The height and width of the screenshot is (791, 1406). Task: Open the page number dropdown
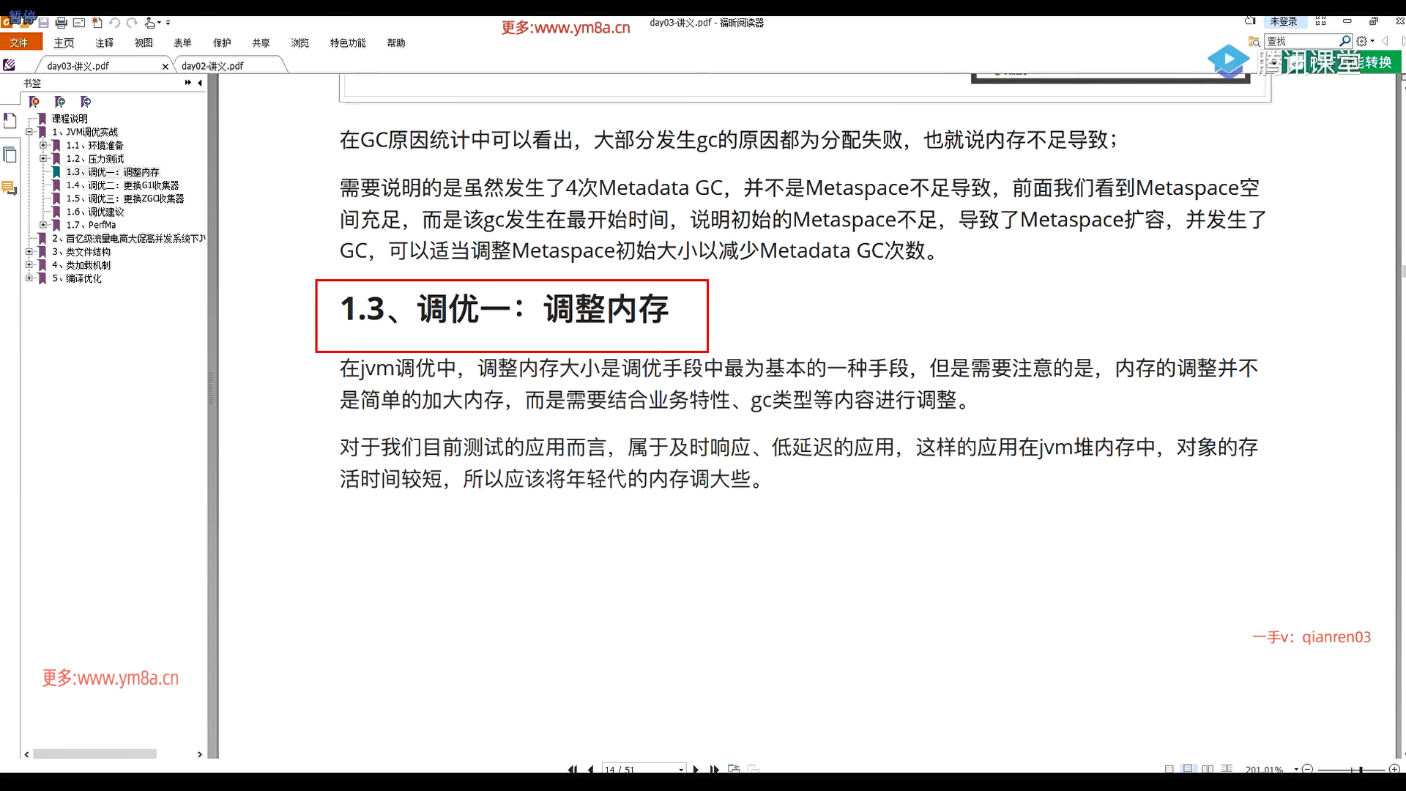(681, 769)
